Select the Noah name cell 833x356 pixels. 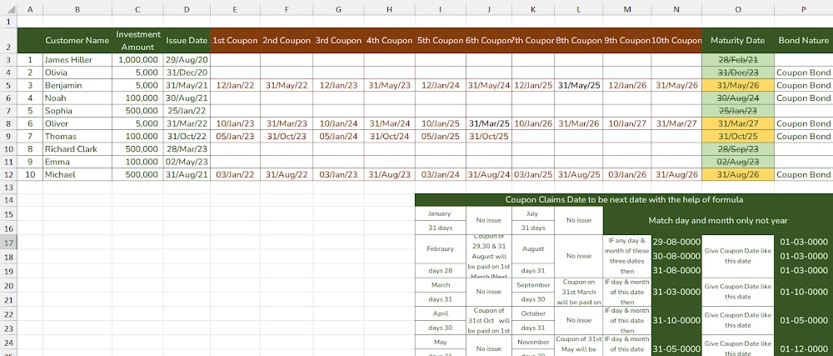(77, 98)
